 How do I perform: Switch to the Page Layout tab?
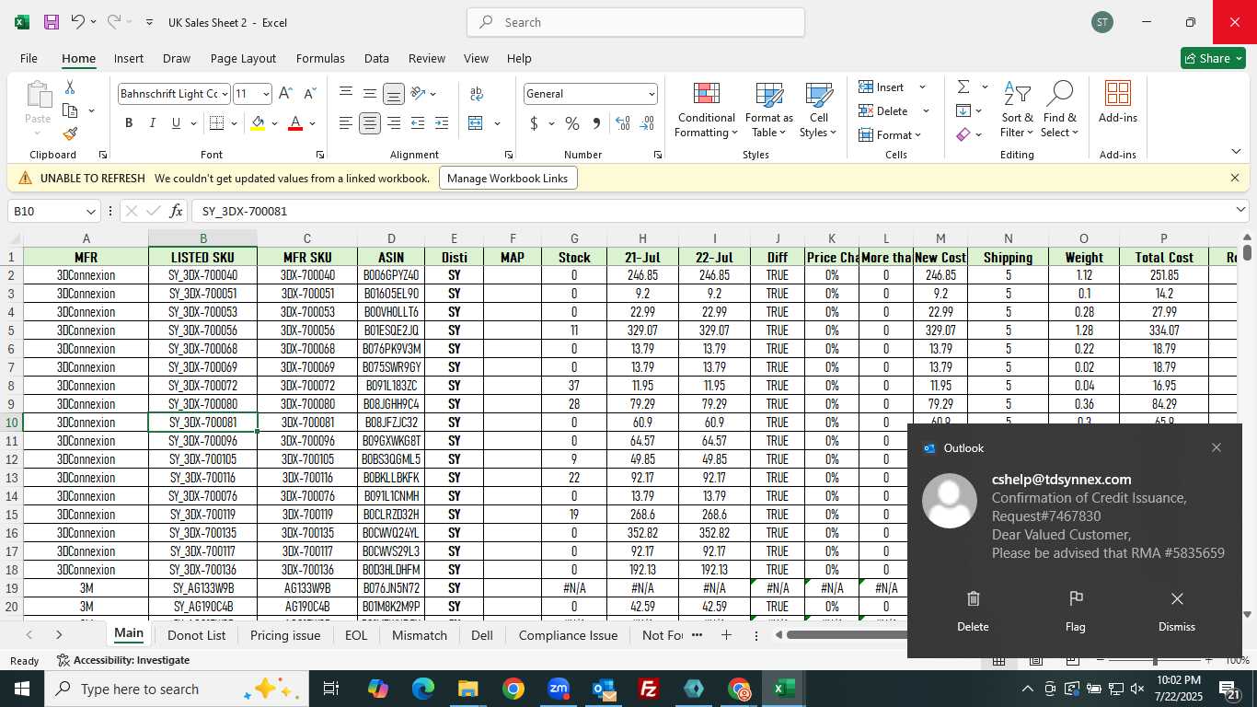(243, 58)
